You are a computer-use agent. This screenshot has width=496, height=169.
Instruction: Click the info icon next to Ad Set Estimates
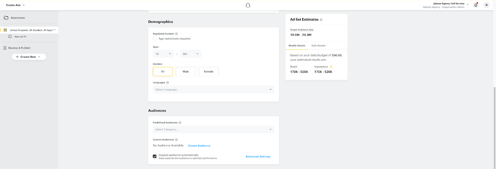pos(321,20)
